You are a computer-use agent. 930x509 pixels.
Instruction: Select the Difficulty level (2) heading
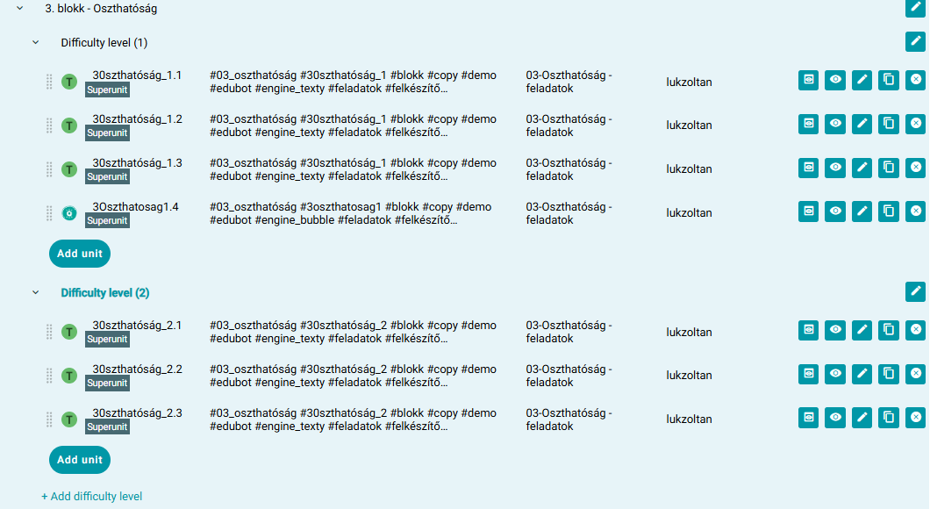[x=105, y=292]
